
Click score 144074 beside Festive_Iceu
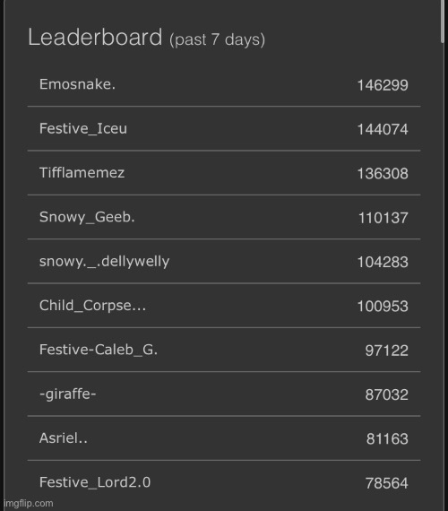pos(383,129)
